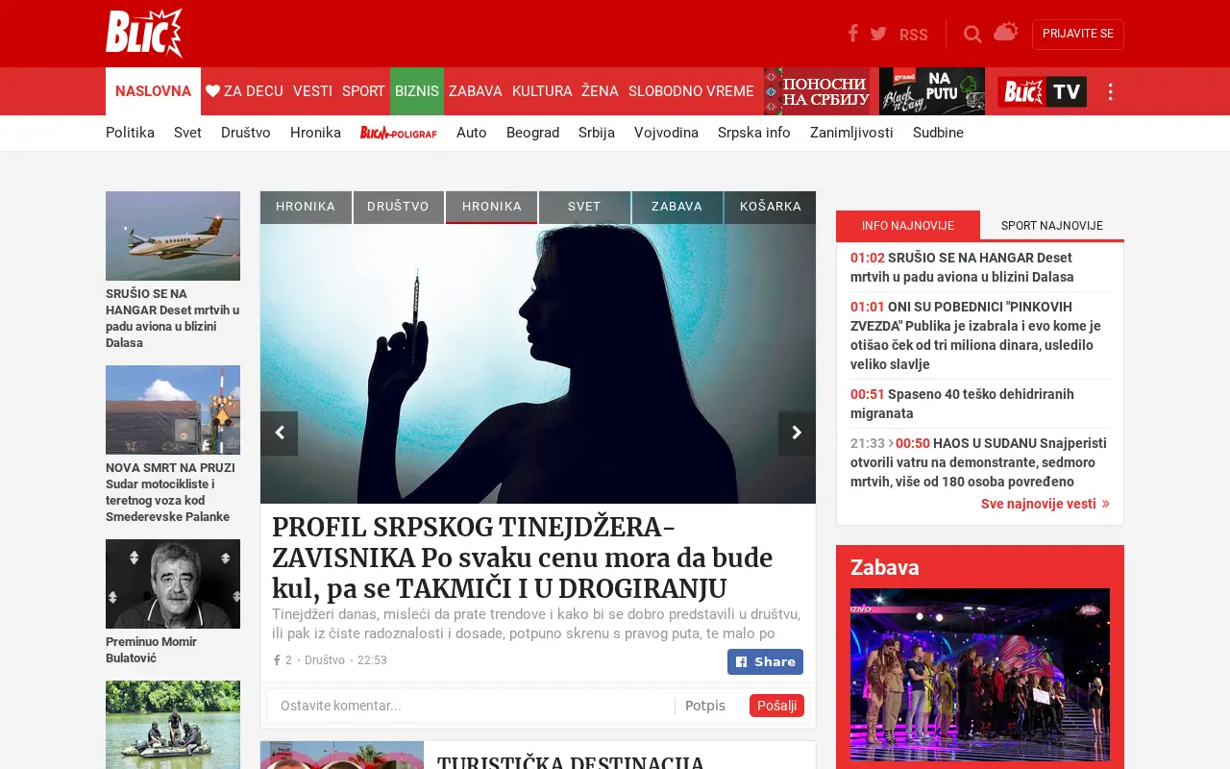Open the Zabava stage show image
This screenshot has height=769, width=1230.
tap(980, 675)
